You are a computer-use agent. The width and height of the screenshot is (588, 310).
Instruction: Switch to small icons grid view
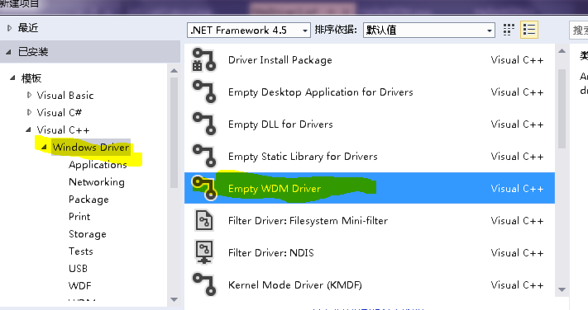(509, 30)
